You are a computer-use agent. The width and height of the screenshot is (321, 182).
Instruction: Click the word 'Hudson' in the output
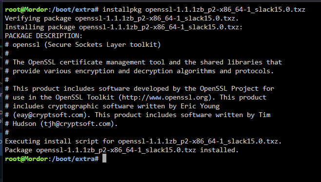[24, 123]
